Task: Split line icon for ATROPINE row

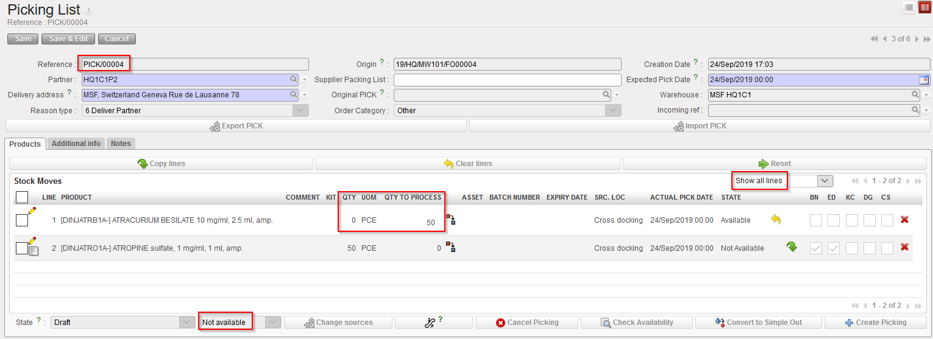Action: pyautogui.click(x=451, y=247)
